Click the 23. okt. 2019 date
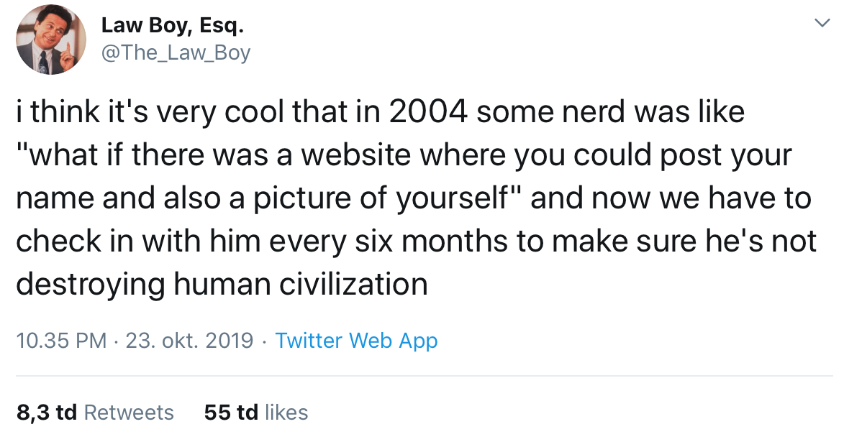Image resolution: width=844 pixels, height=442 pixels. [189, 340]
